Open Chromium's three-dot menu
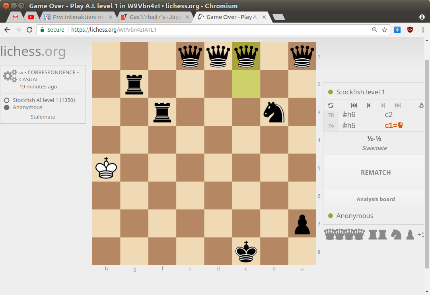Viewport: 430px width, 295px height. coord(423,30)
